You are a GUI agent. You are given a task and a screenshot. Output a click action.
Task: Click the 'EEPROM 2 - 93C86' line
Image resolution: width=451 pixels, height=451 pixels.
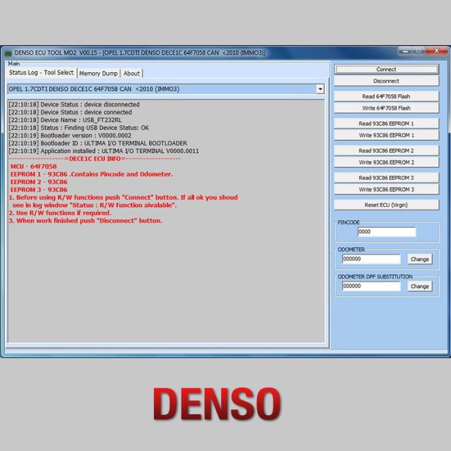[39, 182]
